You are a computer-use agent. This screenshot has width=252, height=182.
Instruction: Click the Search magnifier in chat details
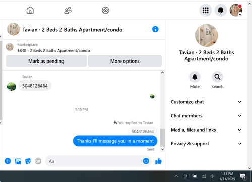pos(217,77)
